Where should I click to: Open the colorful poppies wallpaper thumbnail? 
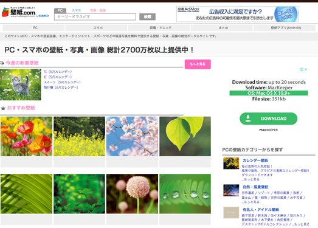[x=26, y=136]
